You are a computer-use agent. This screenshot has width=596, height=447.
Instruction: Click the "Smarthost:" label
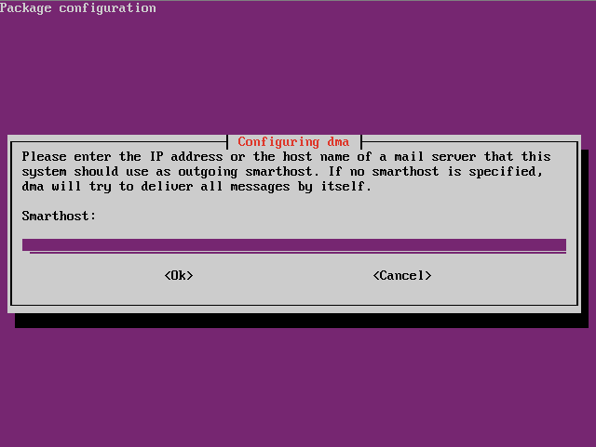[x=59, y=216]
